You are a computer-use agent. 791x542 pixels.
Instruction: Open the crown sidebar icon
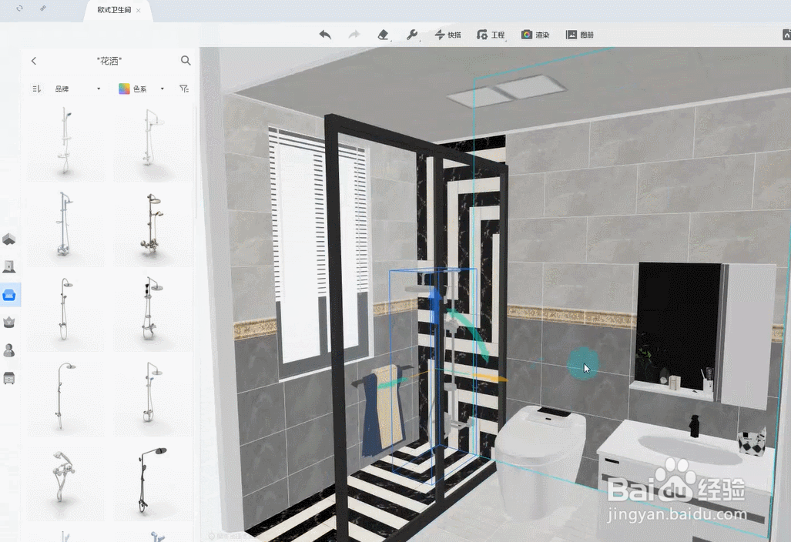pyautogui.click(x=9, y=322)
